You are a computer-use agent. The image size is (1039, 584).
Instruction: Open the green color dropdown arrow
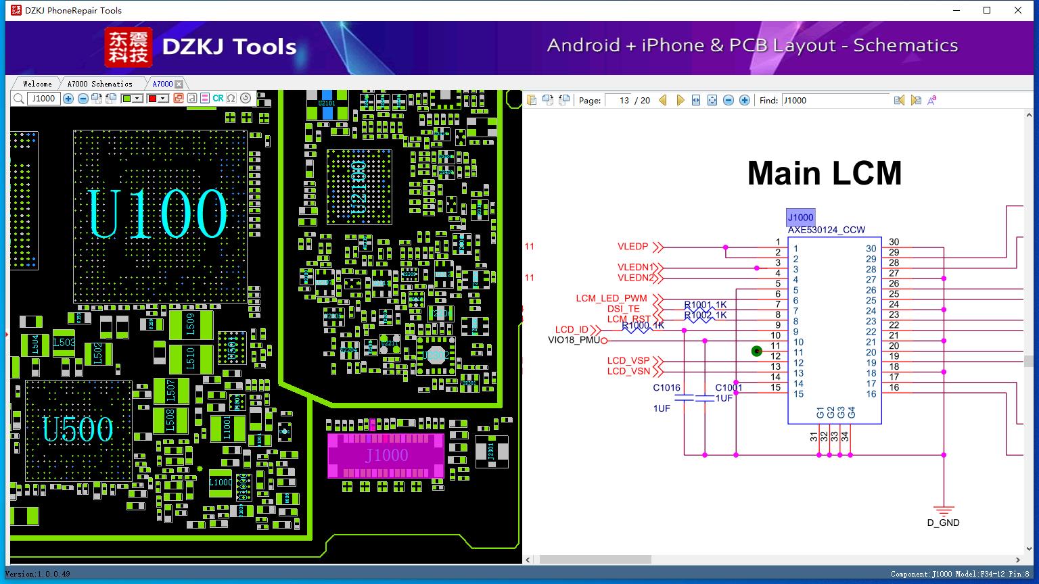pyautogui.click(x=137, y=99)
